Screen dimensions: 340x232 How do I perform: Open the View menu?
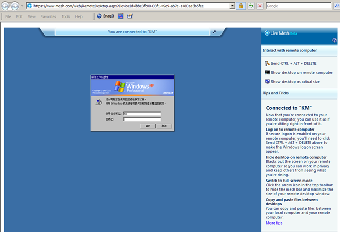pyautogui.click(x=32, y=16)
